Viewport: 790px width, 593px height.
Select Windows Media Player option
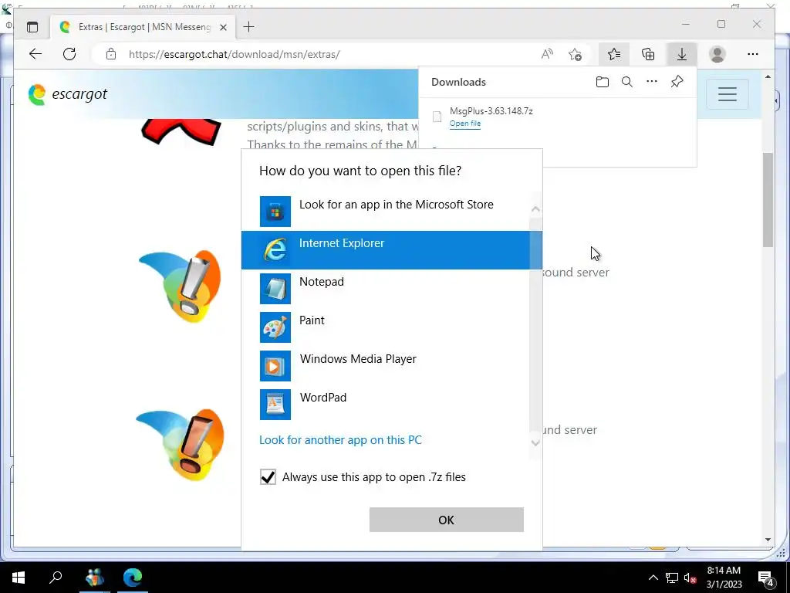(386, 365)
